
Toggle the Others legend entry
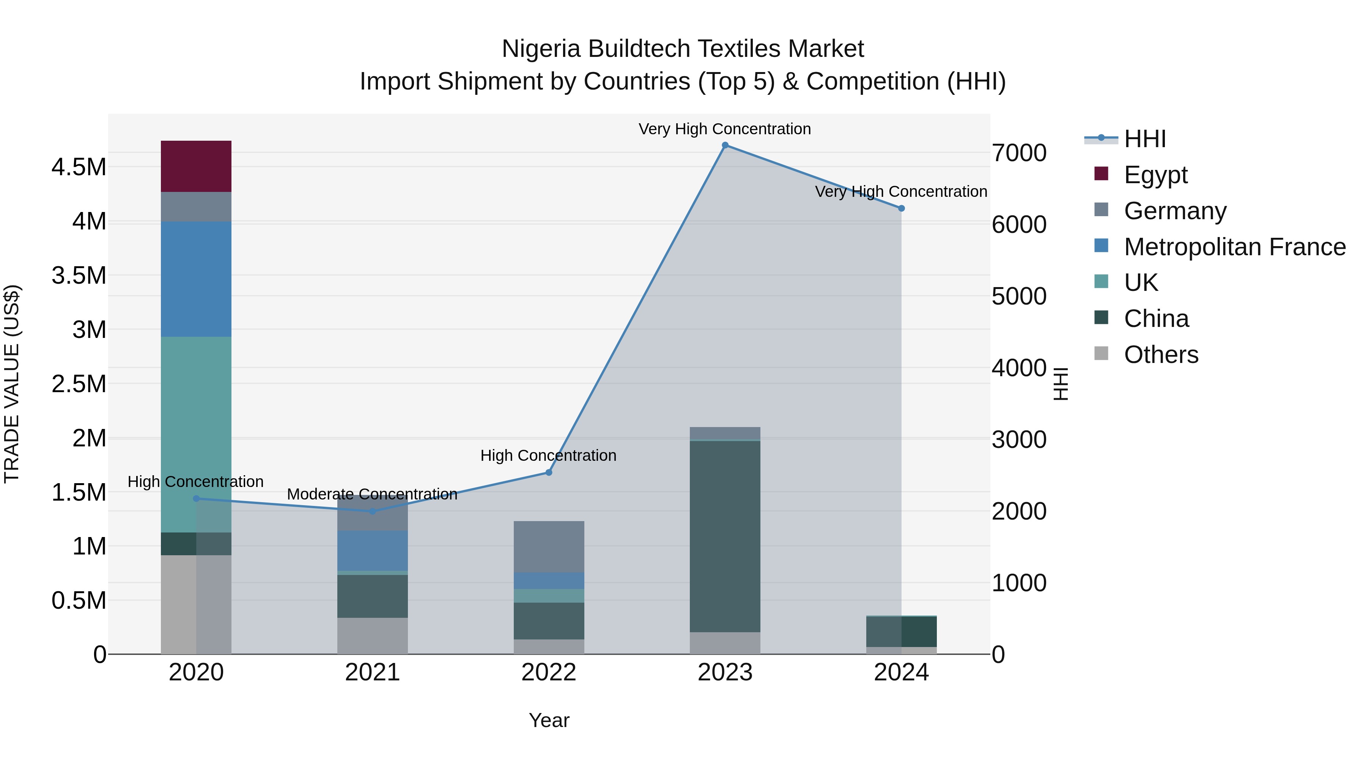pyautogui.click(x=1146, y=355)
